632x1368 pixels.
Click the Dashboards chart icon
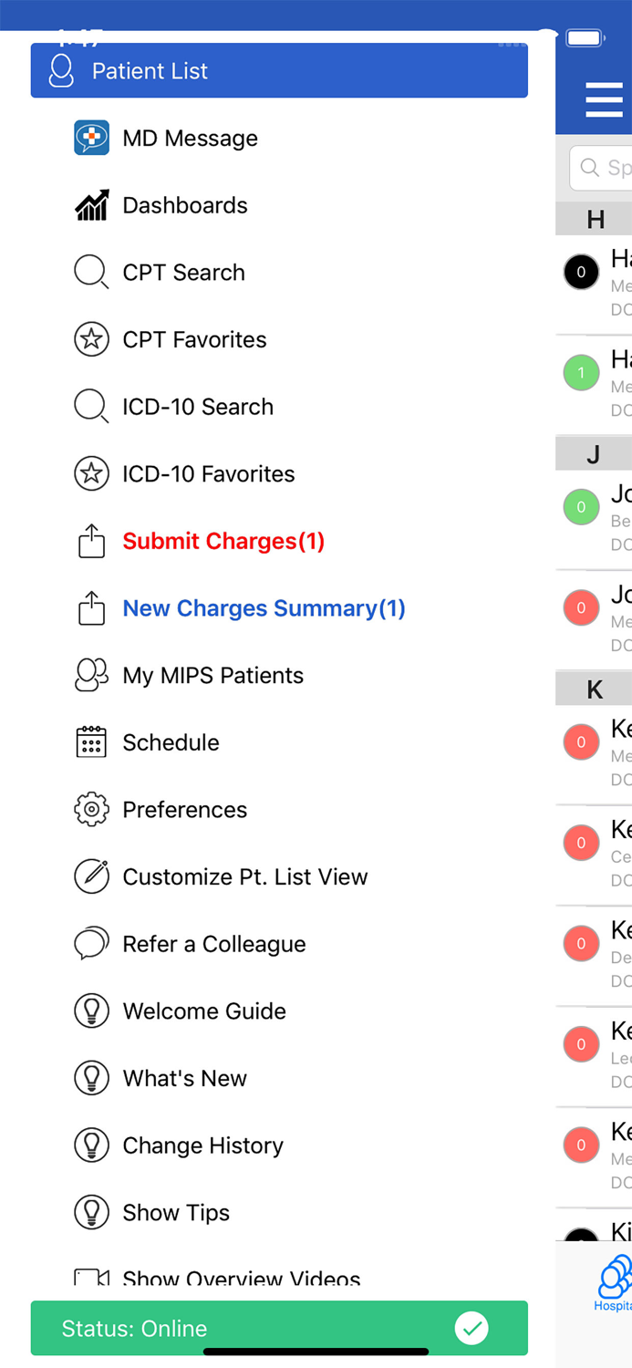coord(91,205)
